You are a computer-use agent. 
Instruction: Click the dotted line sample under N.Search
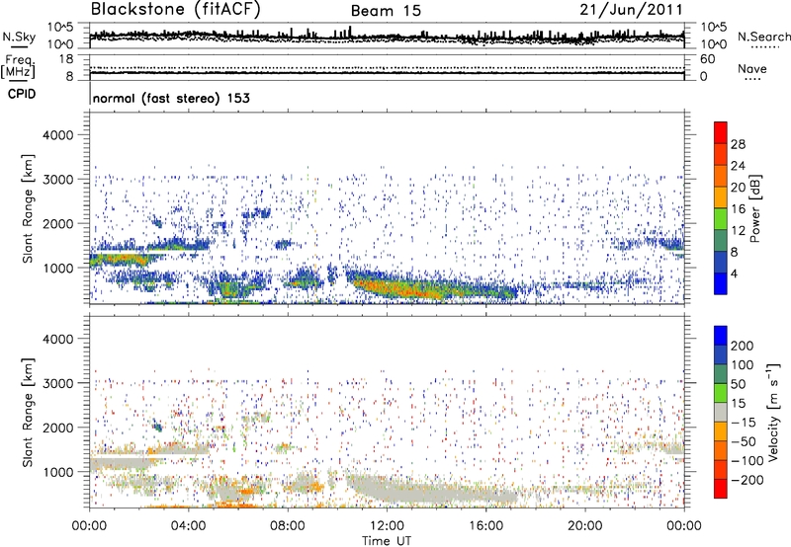pos(764,47)
